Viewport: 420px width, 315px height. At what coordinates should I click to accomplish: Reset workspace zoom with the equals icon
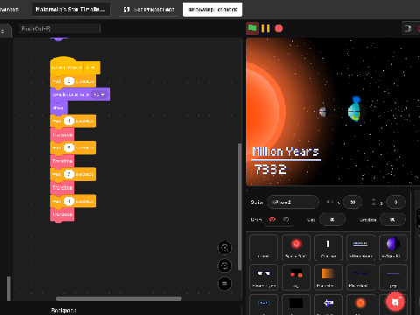[225, 283]
